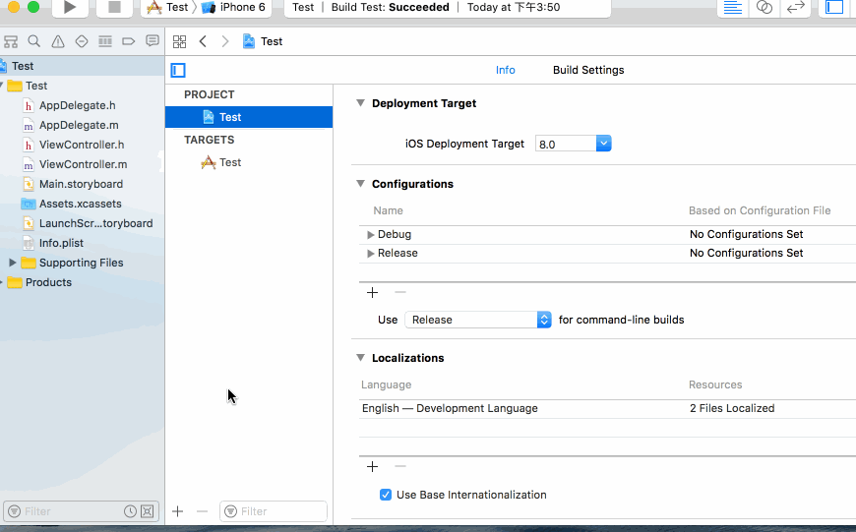Show the project navigator icon
The height and width of the screenshot is (532, 856).
[11, 41]
